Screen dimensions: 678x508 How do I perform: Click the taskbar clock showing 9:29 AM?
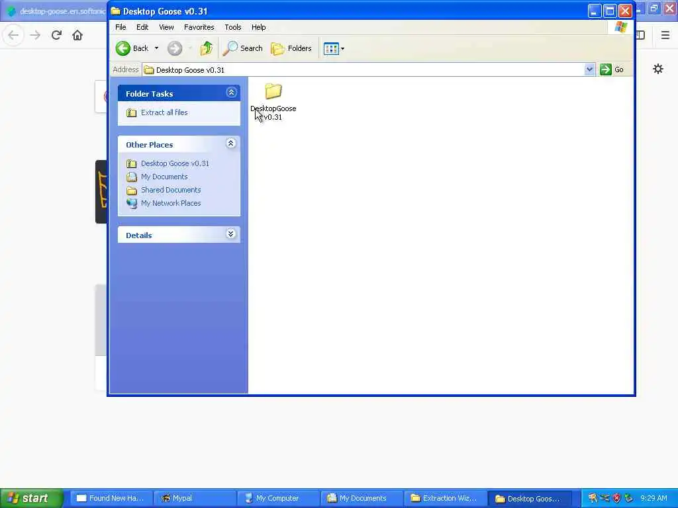point(654,498)
